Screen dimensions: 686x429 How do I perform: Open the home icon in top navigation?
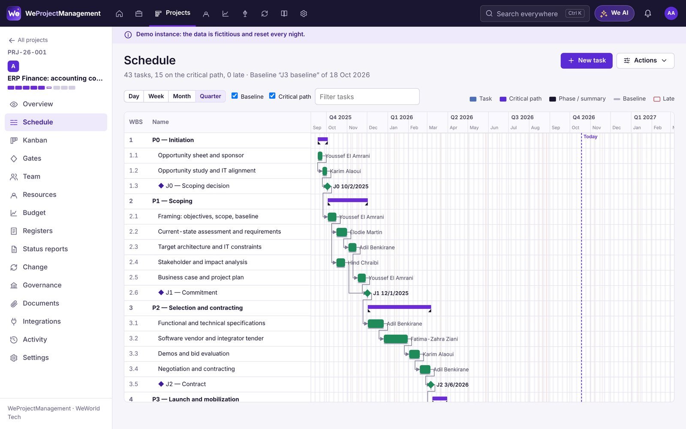119,13
